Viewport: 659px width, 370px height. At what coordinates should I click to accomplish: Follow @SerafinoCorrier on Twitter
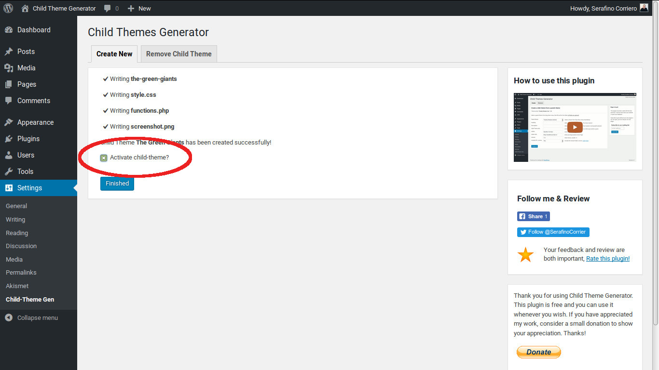tap(553, 232)
